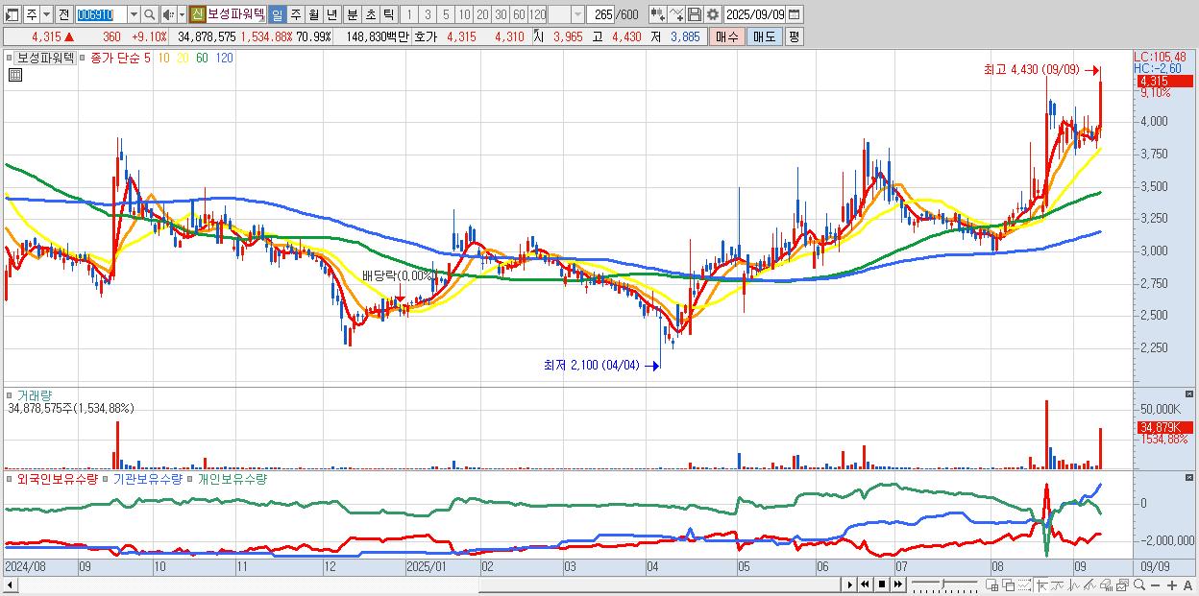
Task: Select interval 60 button
Action: (x=519, y=14)
